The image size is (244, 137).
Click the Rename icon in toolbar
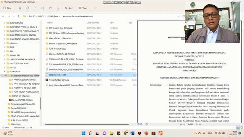point(43,8)
